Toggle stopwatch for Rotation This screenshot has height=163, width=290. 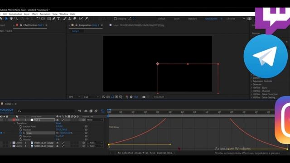tap(20, 136)
